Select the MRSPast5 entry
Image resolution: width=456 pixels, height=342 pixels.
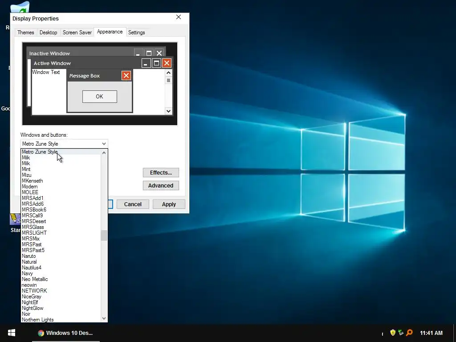click(61, 250)
